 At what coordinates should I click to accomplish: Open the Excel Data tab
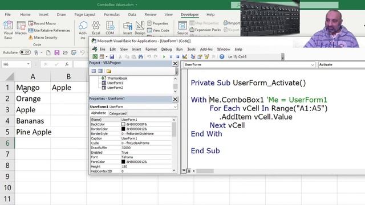132,14
